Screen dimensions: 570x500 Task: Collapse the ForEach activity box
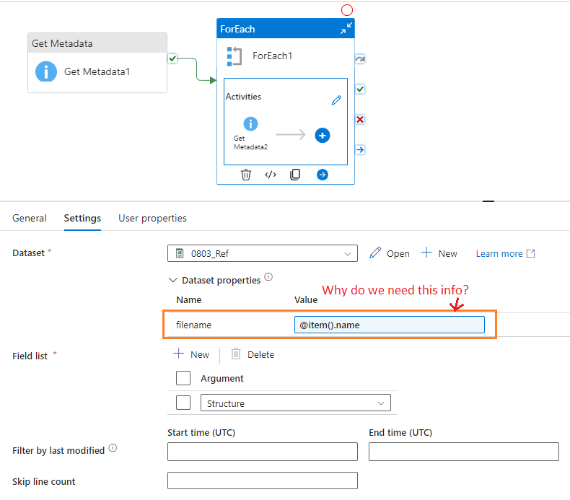(x=346, y=28)
